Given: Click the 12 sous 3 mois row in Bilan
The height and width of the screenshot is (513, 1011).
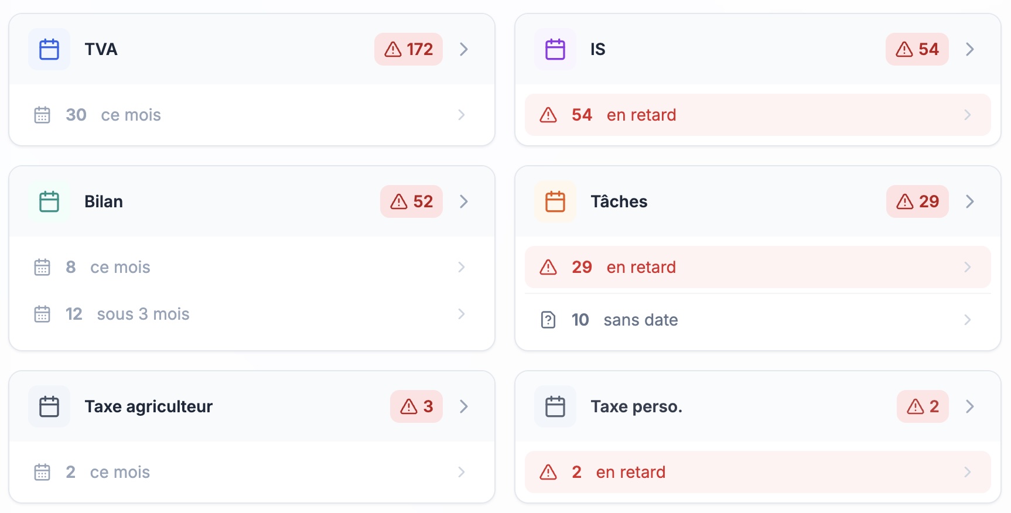Looking at the screenshot, I should 252,314.
